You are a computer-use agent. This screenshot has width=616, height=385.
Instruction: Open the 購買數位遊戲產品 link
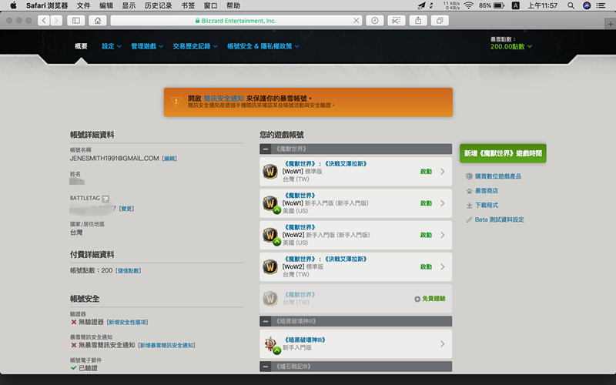(x=497, y=176)
